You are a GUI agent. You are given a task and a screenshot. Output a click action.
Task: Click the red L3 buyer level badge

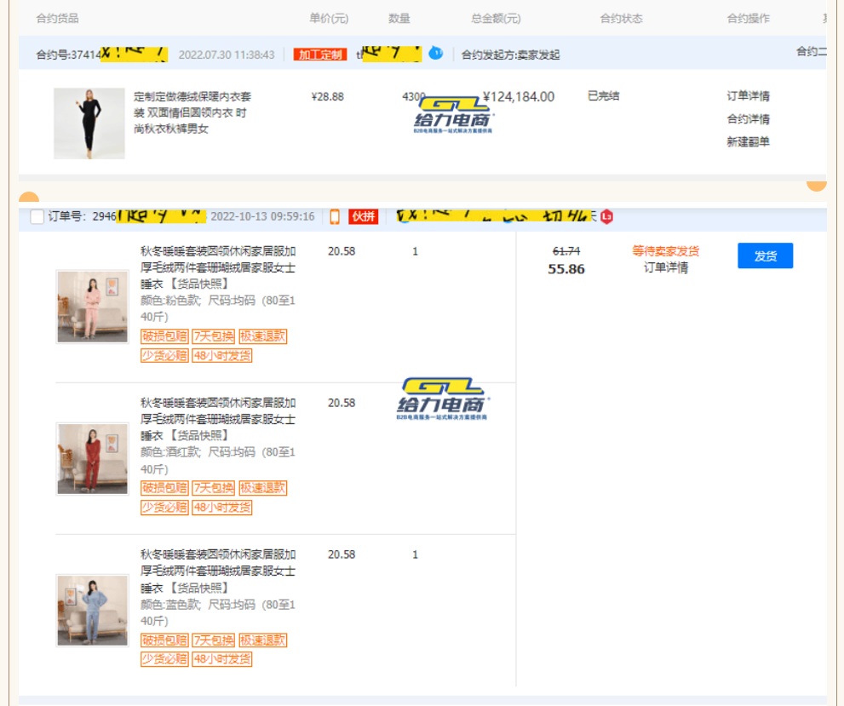606,217
